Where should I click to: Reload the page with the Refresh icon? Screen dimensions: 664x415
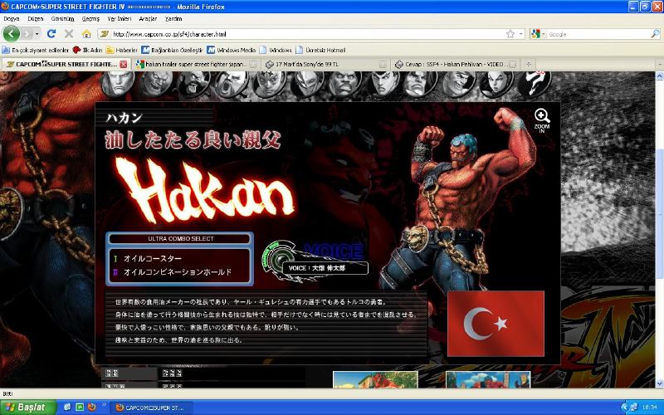click(x=51, y=33)
